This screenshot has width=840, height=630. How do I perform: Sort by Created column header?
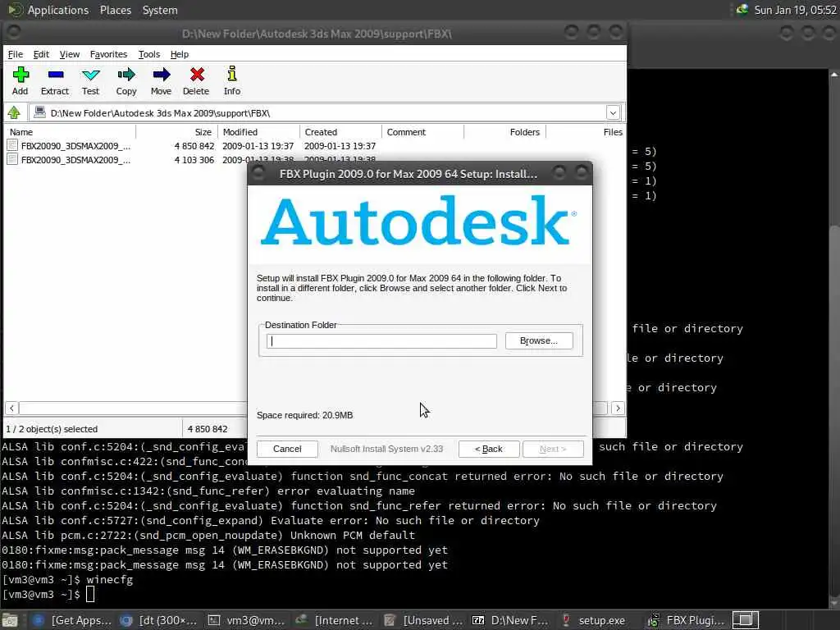click(x=340, y=132)
